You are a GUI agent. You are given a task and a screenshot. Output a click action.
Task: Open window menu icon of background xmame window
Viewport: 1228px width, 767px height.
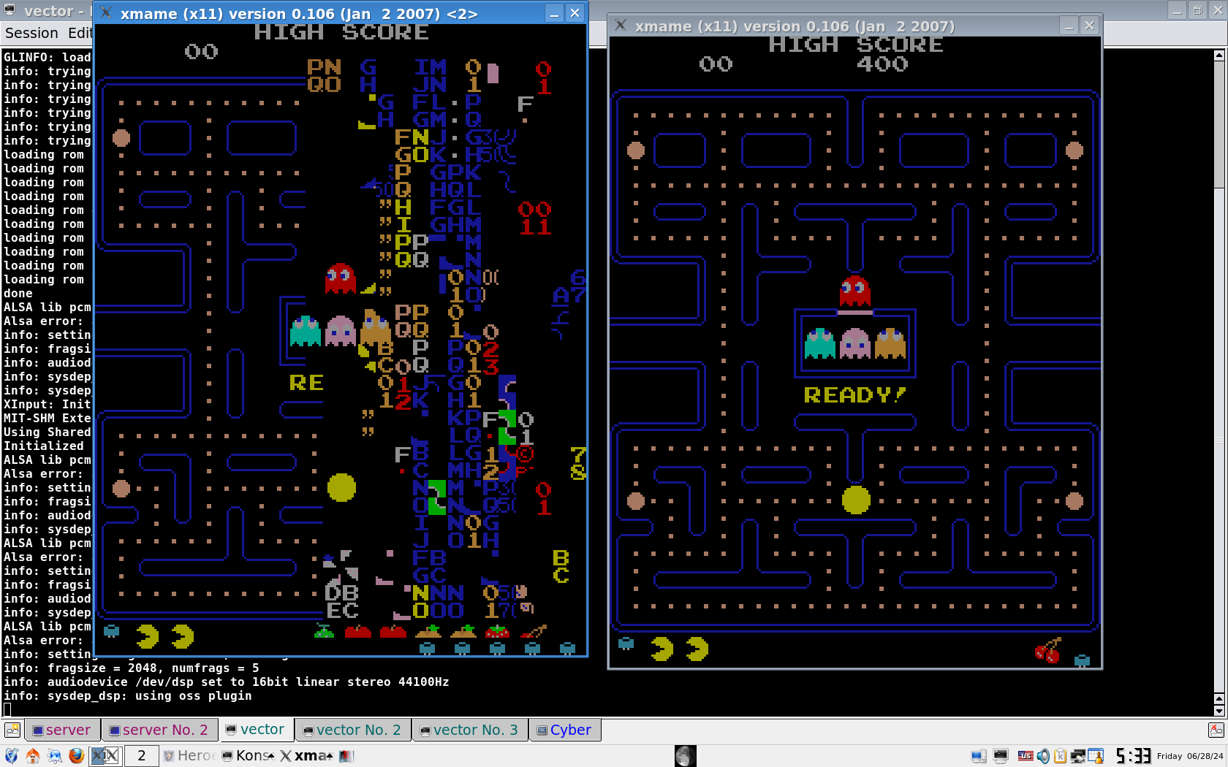pos(621,26)
